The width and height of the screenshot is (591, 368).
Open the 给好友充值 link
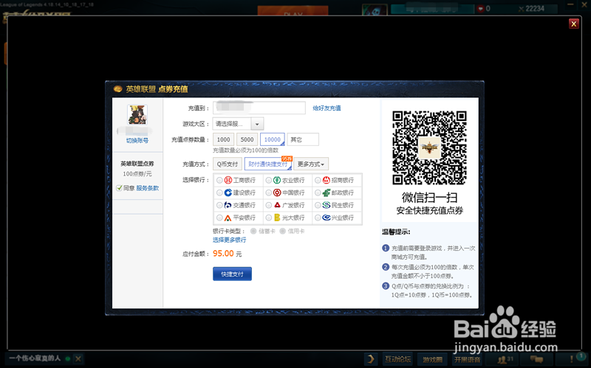[327, 108]
